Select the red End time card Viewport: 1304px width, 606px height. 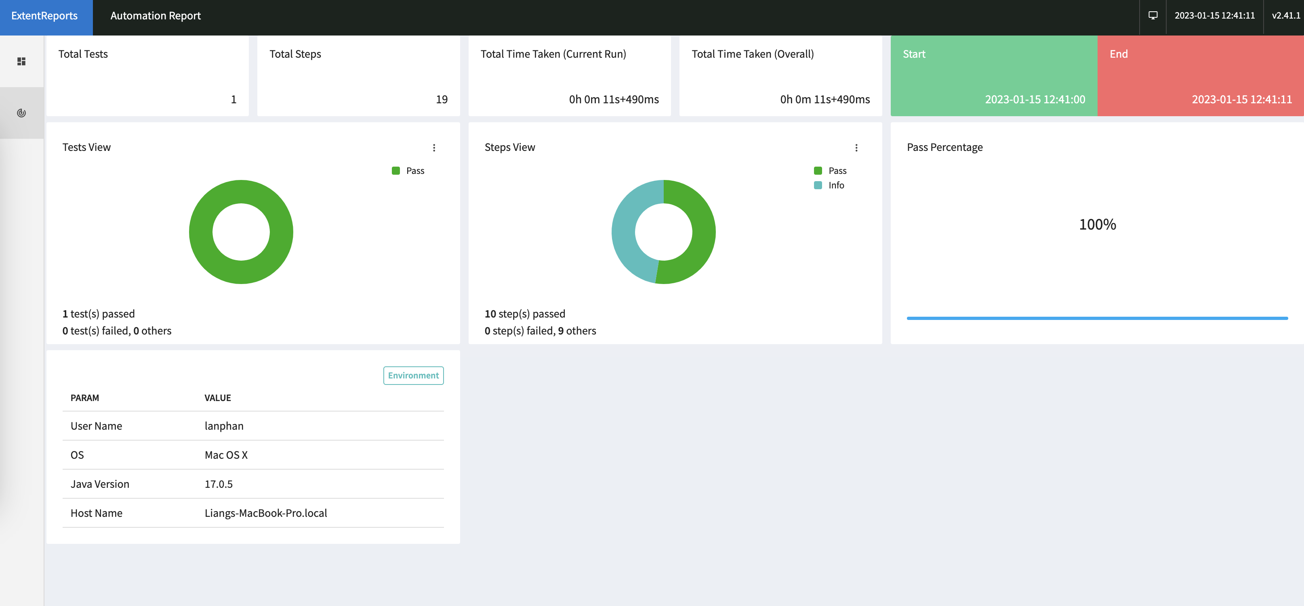1200,76
